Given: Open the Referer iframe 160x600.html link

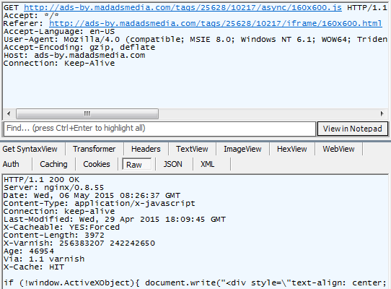Looking at the screenshot, I should coord(216,23).
